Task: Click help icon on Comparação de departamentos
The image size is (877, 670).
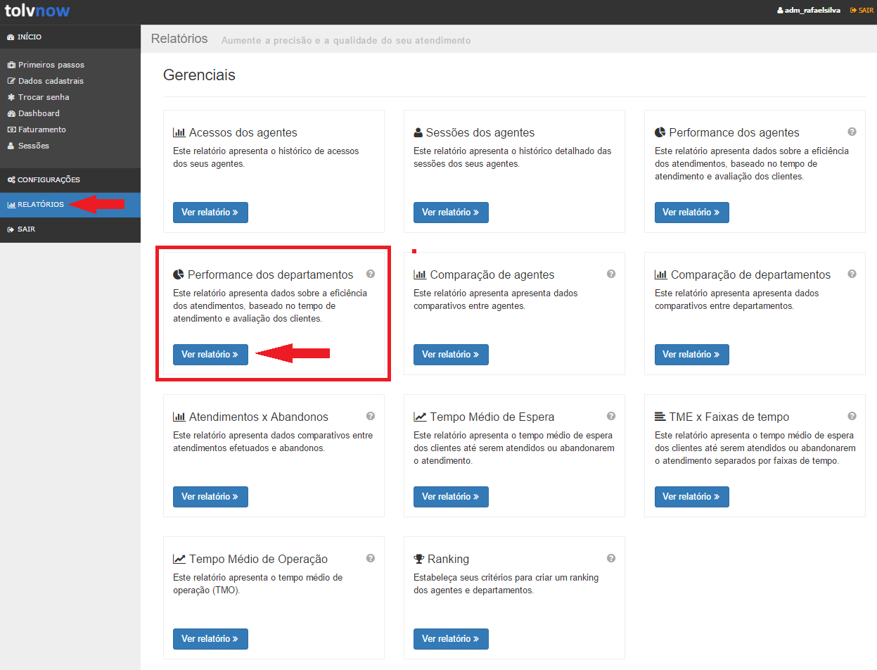Action: click(852, 274)
